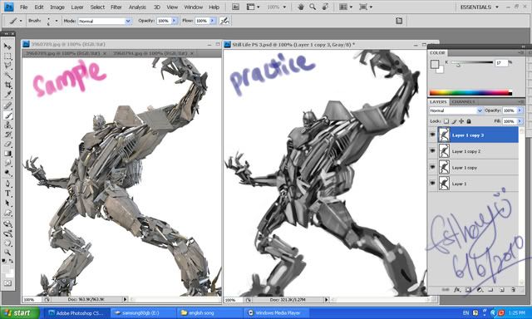Select the Crop tool
Image resolution: width=532 pixels, height=319 pixels.
[x=7, y=85]
